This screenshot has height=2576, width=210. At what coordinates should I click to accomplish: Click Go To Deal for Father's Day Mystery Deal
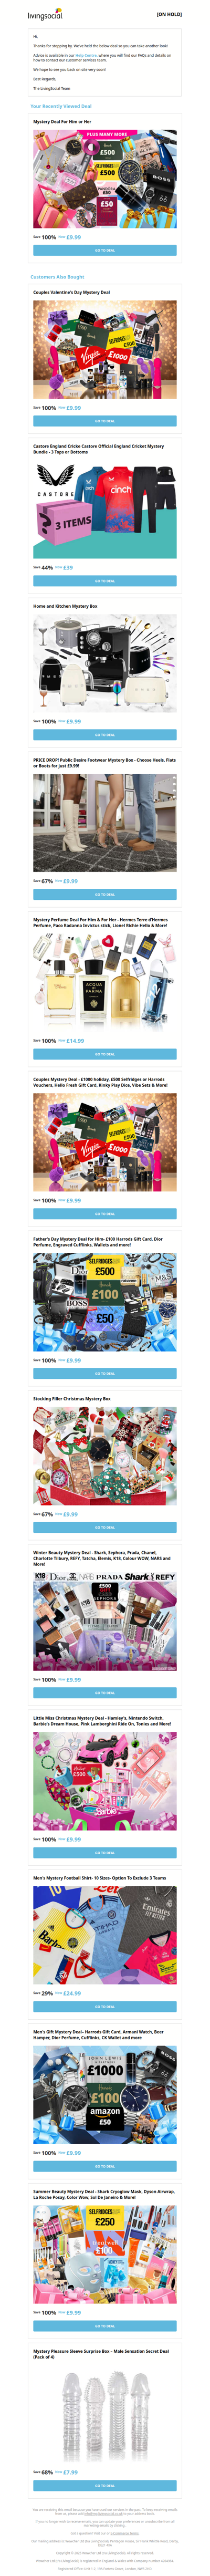[x=105, y=1373]
